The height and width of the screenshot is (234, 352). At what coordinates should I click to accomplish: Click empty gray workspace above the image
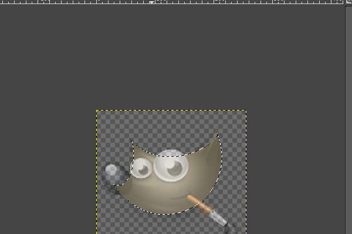click(176, 58)
